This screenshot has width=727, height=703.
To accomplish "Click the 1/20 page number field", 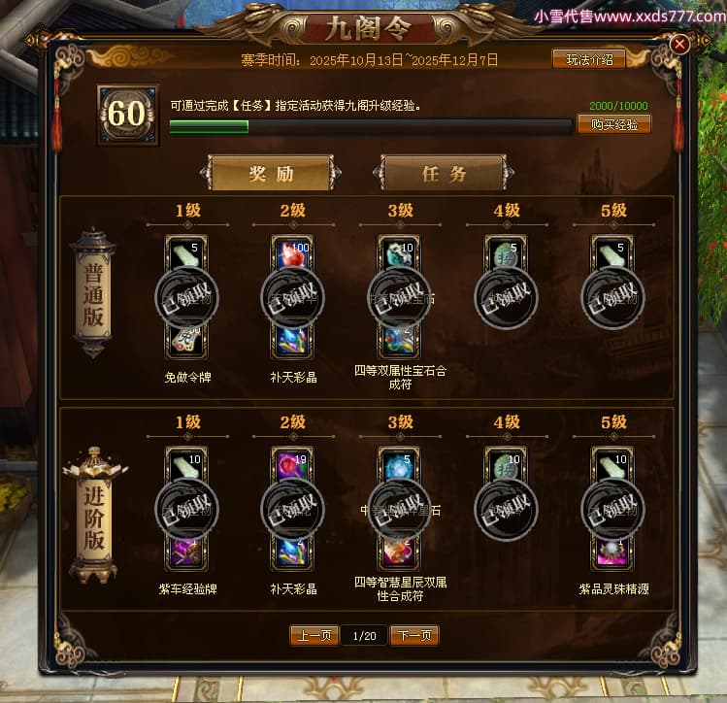I will 364,635.
